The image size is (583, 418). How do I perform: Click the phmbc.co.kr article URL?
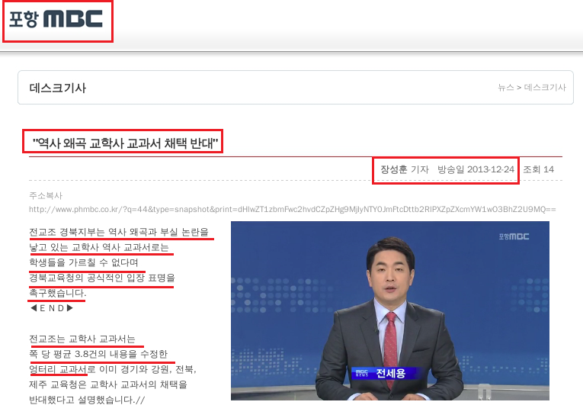click(x=293, y=209)
